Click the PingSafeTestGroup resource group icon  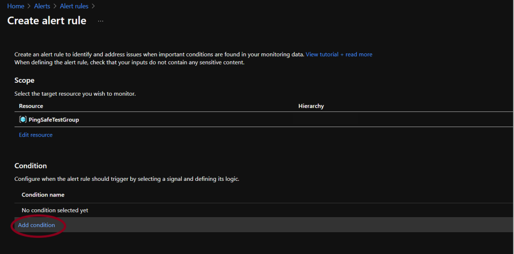point(23,120)
